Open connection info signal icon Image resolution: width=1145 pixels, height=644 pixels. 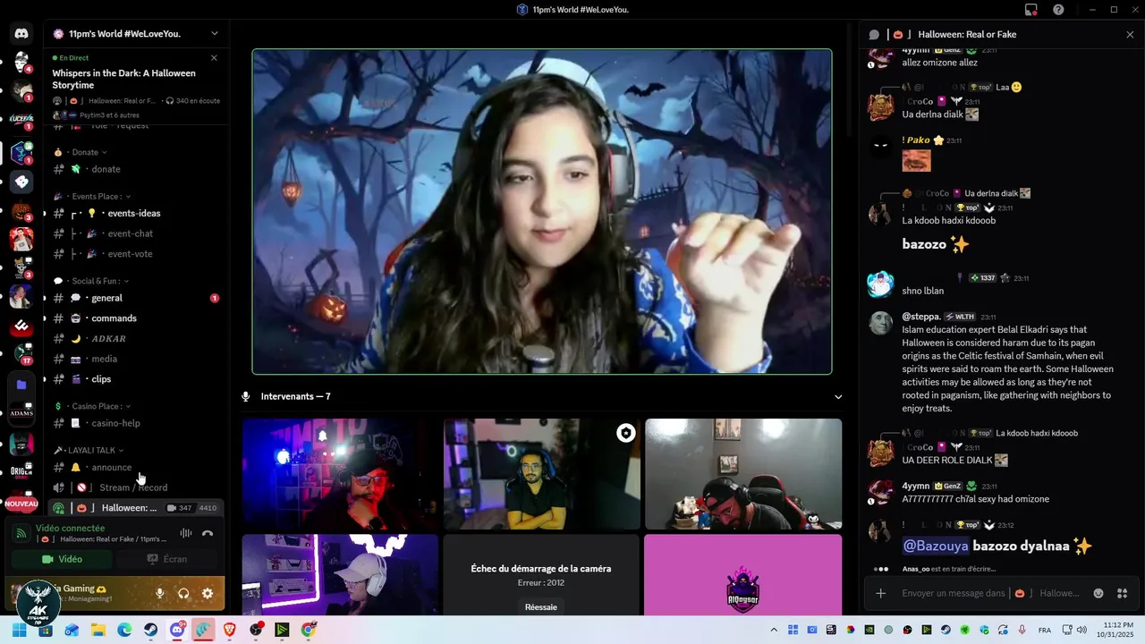coord(21,533)
